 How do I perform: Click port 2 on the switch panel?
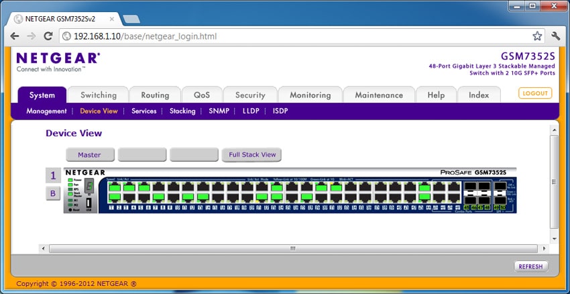click(115, 197)
